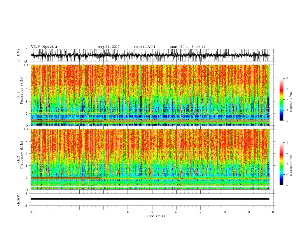Select the date 'Aug.31, 2017'
The width and height of the screenshot is (308, 238).
[108, 47]
